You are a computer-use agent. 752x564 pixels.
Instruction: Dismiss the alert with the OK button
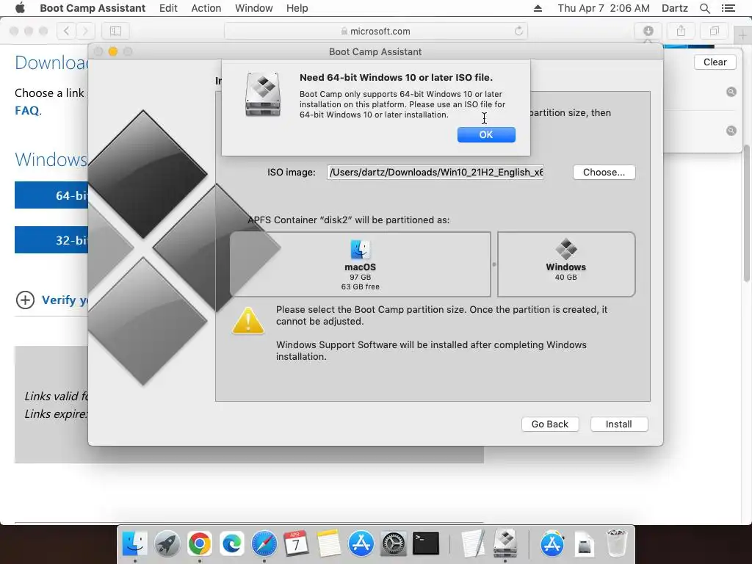point(486,135)
